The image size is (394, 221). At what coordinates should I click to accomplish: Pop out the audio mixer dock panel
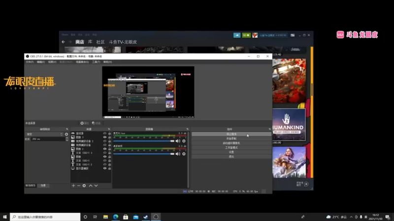188,129
